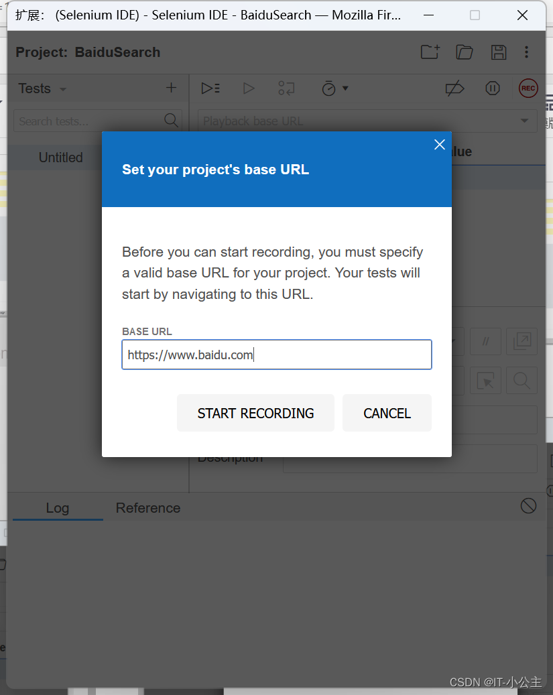Click the find target magnifier icon

point(522,380)
